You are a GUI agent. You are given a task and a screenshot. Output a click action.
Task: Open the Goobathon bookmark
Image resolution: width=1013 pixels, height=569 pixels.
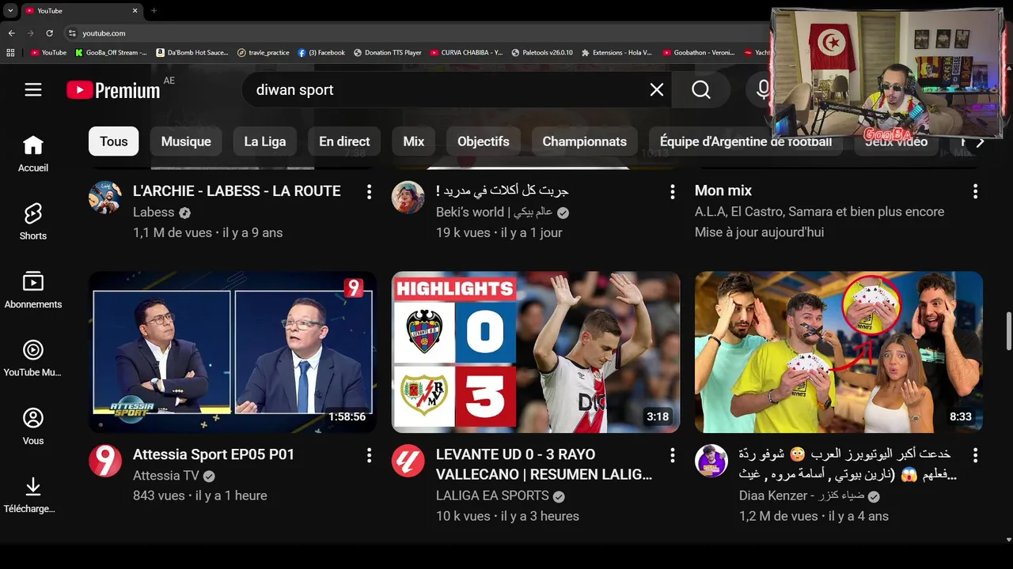pyautogui.click(x=698, y=53)
